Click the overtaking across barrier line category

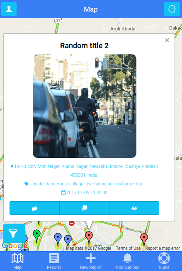[x=84, y=184]
